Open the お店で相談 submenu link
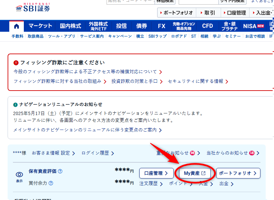Viewport: 274px width, 200px height. point(255,36)
